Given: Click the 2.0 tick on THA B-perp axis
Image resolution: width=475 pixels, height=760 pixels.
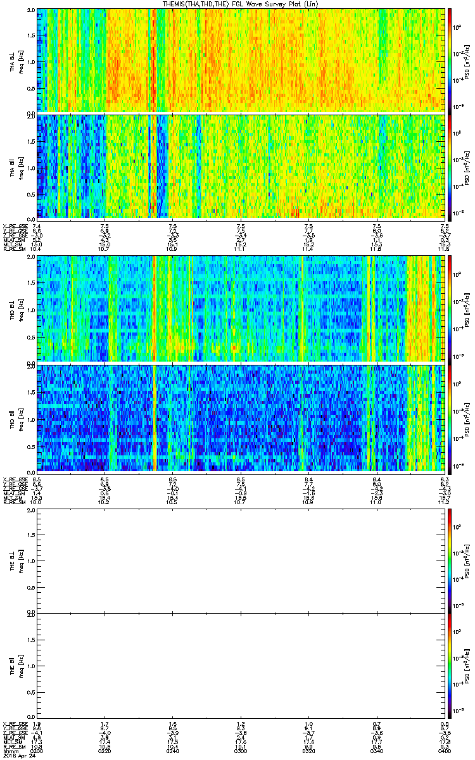Looking at the screenshot, I should 32,11.
